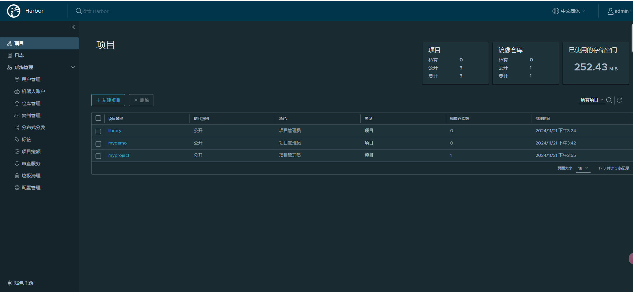Click the 用户管理 users icon

click(17, 79)
